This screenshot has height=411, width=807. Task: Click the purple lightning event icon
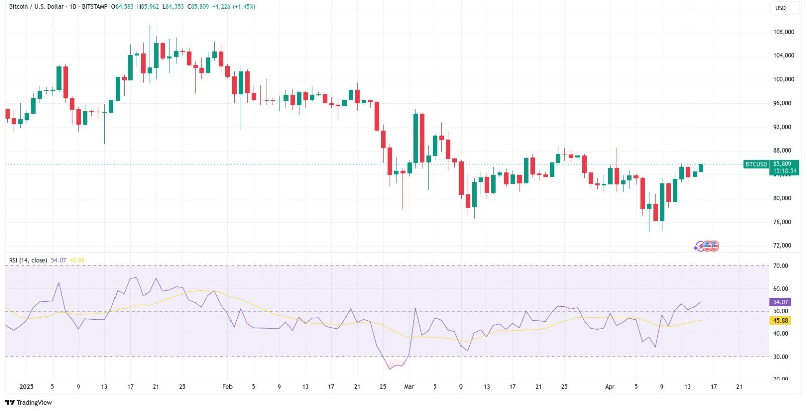click(699, 247)
